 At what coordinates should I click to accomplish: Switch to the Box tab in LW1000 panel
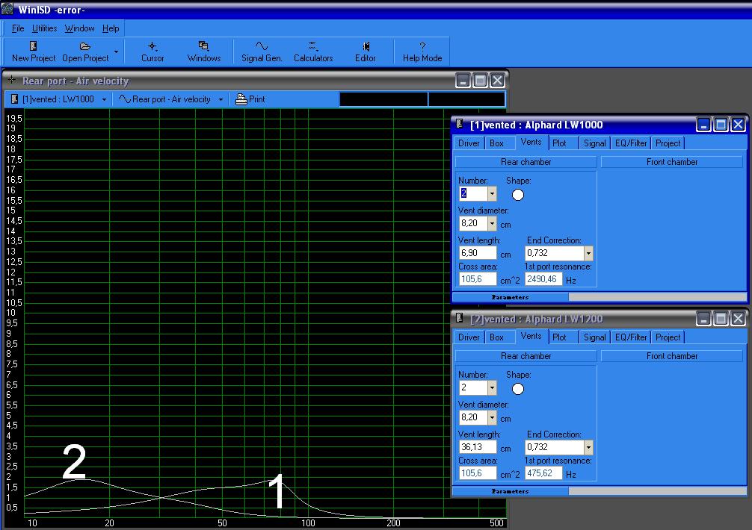click(x=496, y=143)
